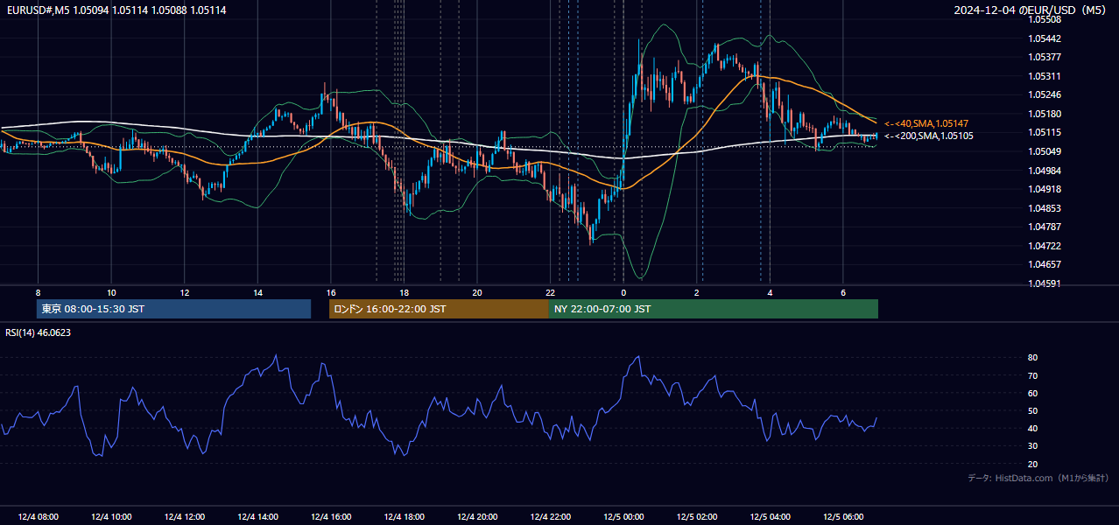This screenshot has width=1119, height=525.
Task: Click RSI scale value 70
Action: (x=1033, y=375)
